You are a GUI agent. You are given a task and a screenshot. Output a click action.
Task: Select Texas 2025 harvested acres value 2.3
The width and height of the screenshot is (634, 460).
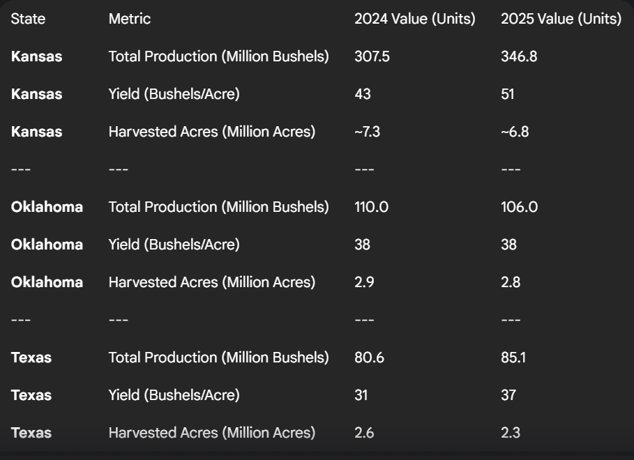(x=510, y=434)
